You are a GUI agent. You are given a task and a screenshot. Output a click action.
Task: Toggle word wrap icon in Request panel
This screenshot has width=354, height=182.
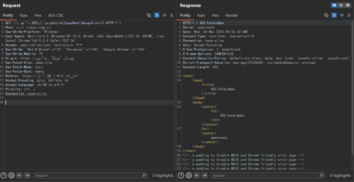click(x=157, y=15)
